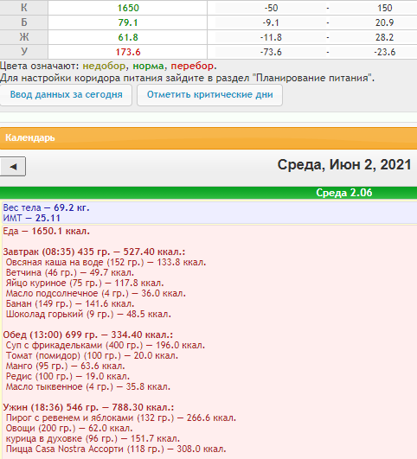Open 'Ввод данных за сегодня' button
The image size is (417, 459).
pyautogui.click(x=67, y=95)
